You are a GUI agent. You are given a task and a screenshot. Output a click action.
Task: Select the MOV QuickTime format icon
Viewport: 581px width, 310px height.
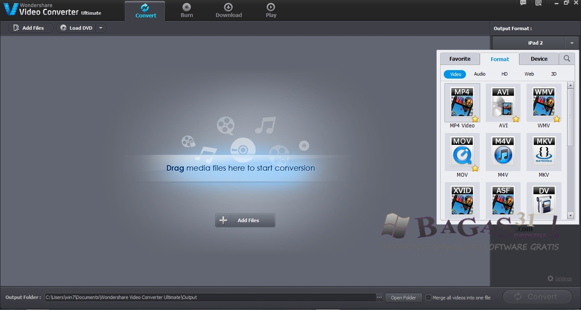tap(462, 152)
